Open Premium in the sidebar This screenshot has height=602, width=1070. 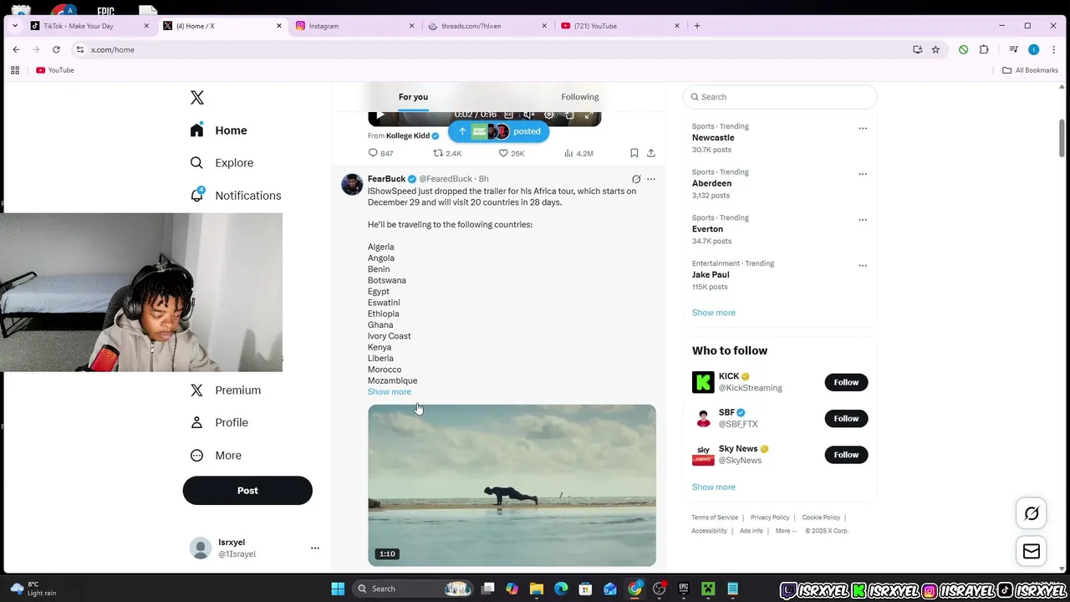[226, 390]
